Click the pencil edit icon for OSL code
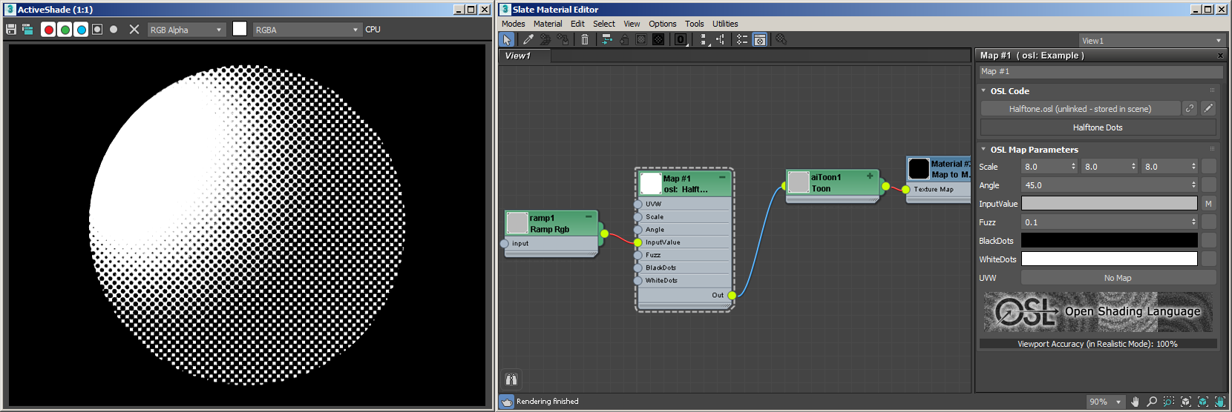Image resolution: width=1232 pixels, height=412 pixels. point(1208,109)
